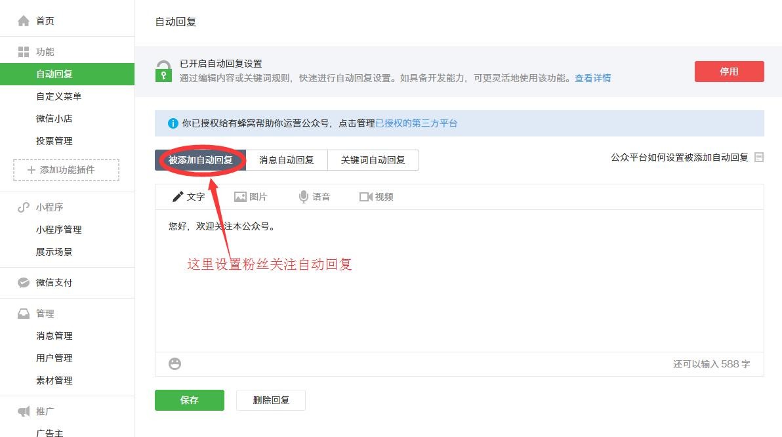Screen dimensions: 782x437
Task: Open 展示场景 in the sidebar
Action: click(x=54, y=252)
